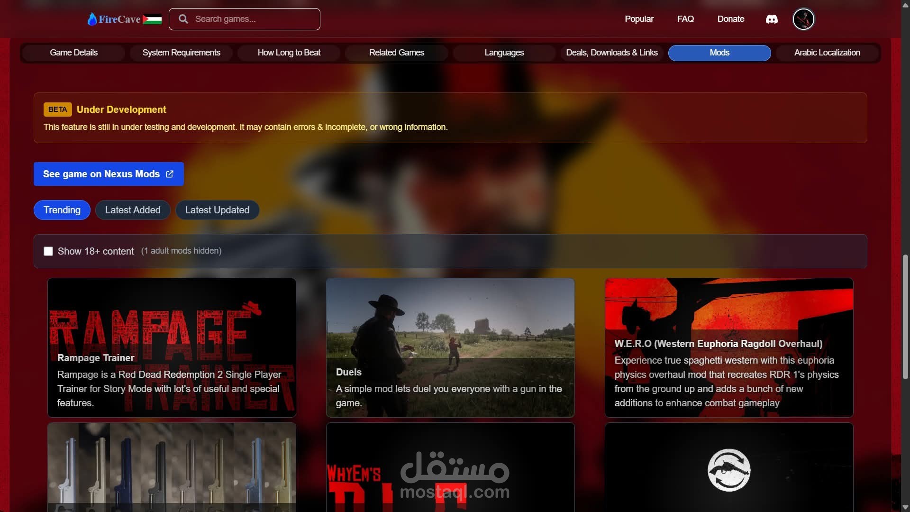Image resolution: width=910 pixels, height=512 pixels.
Task: Click the external link icon on Nexus button
Action: [170, 174]
